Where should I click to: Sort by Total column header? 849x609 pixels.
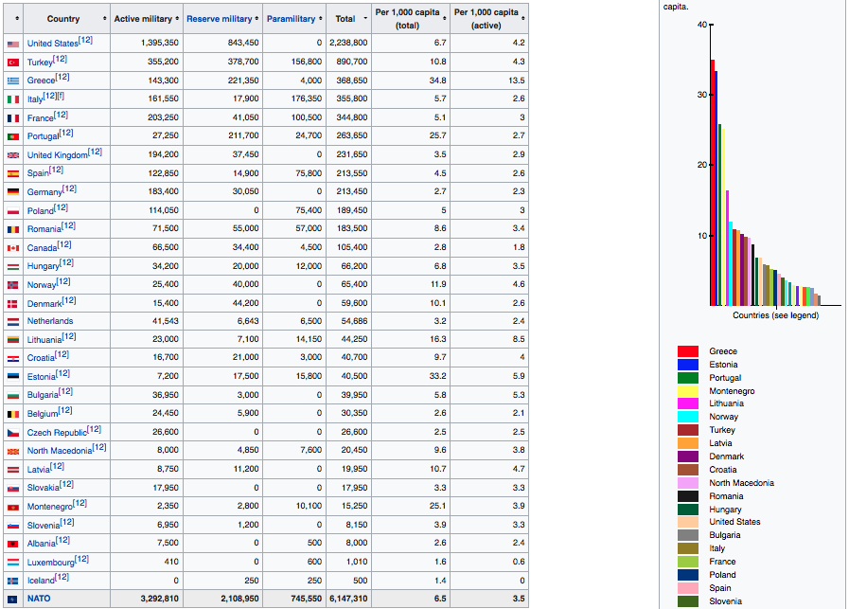[348, 18]
